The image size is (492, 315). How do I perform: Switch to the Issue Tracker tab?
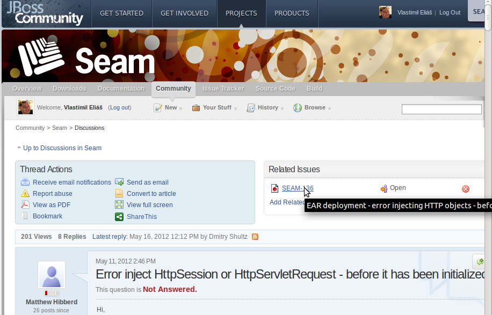tap(223, 89)
